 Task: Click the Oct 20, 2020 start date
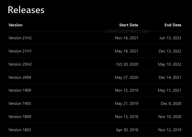(127, 64)
